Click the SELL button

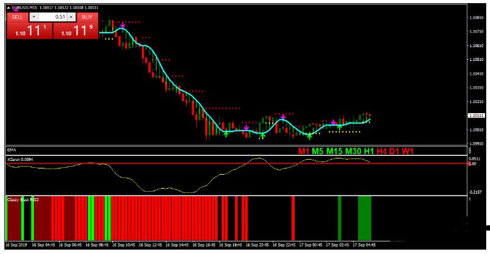click(18, 17)
